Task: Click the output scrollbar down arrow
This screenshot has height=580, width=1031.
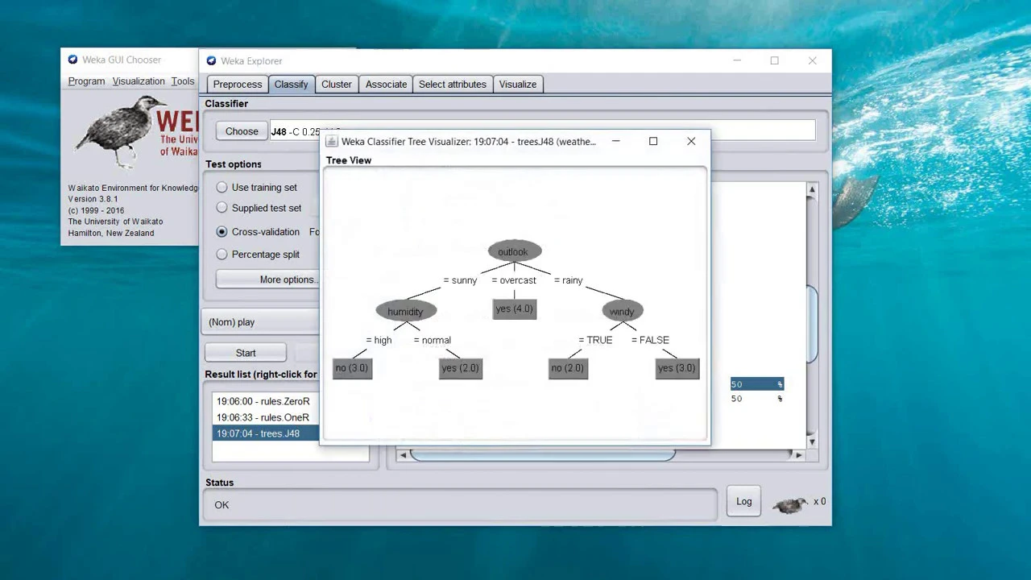Action: point(812,441)
